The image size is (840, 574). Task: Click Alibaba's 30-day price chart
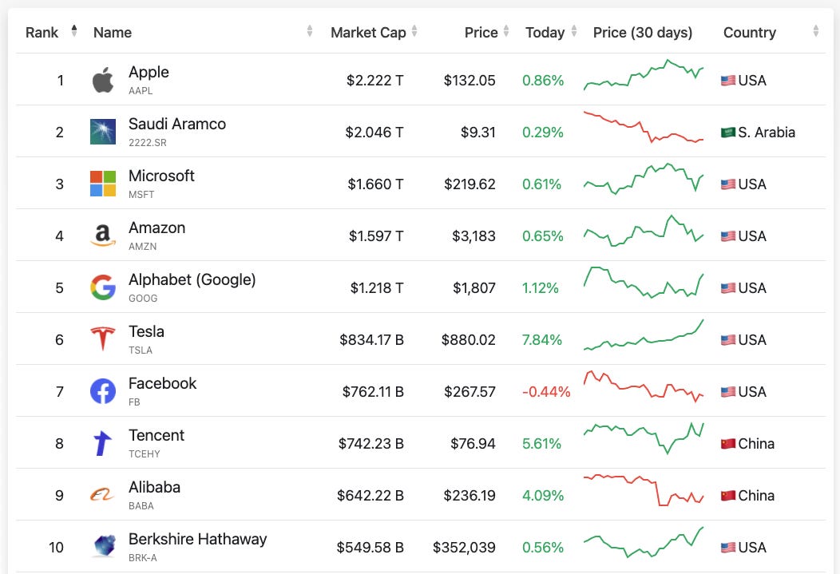click(x=644, y=490)
